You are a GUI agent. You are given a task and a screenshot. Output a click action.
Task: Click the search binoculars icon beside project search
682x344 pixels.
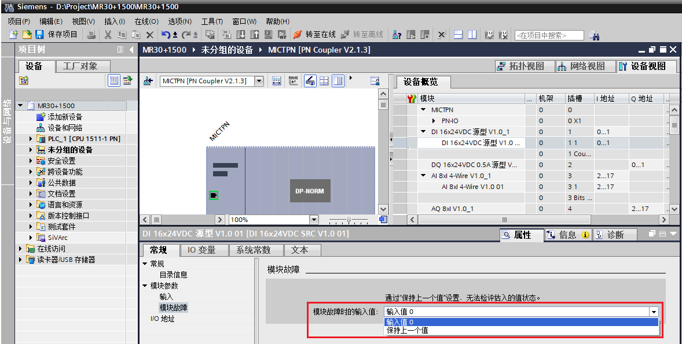point(594,35)
